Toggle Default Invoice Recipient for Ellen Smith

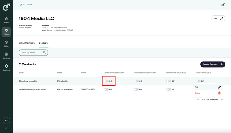(x=106, y=81)
